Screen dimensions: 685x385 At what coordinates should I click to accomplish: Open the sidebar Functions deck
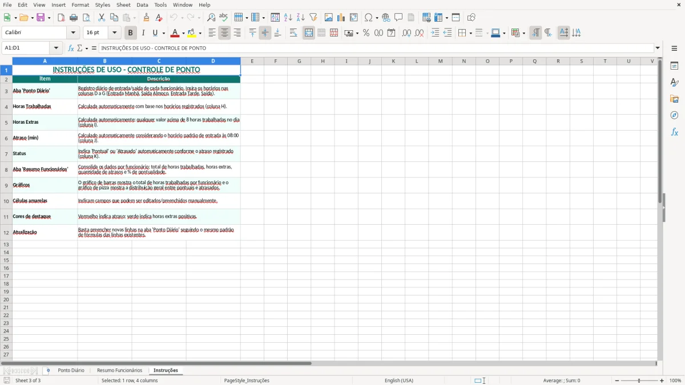tap(674, 132)
